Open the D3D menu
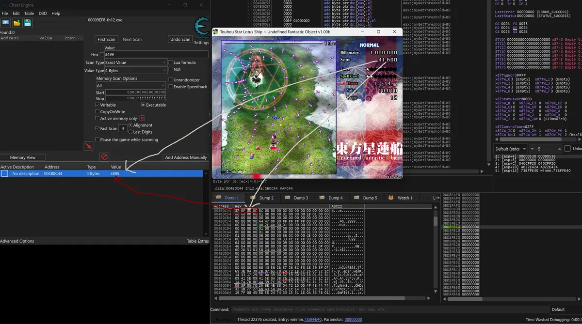Screen dimensions: 582x324 click(43, 13)
